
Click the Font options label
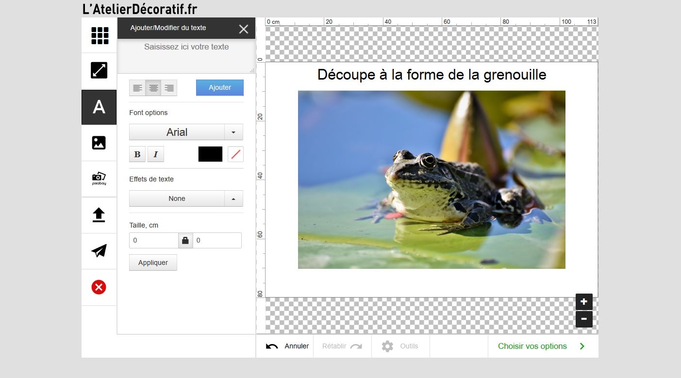149,113
